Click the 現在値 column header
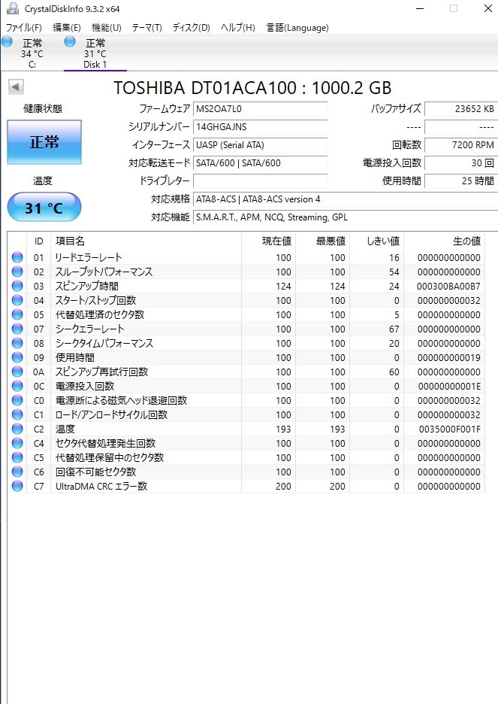The width and height of the screenshot is (498, 704). (x=268, y=241)
